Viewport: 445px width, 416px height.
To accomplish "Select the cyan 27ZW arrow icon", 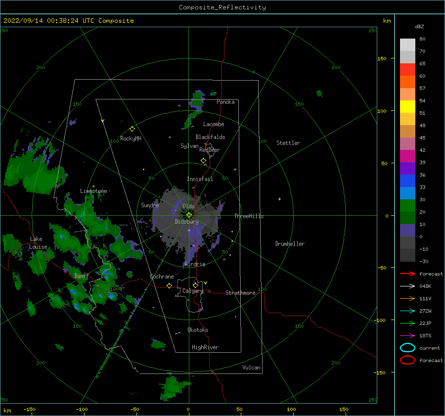I will [407, 311].
